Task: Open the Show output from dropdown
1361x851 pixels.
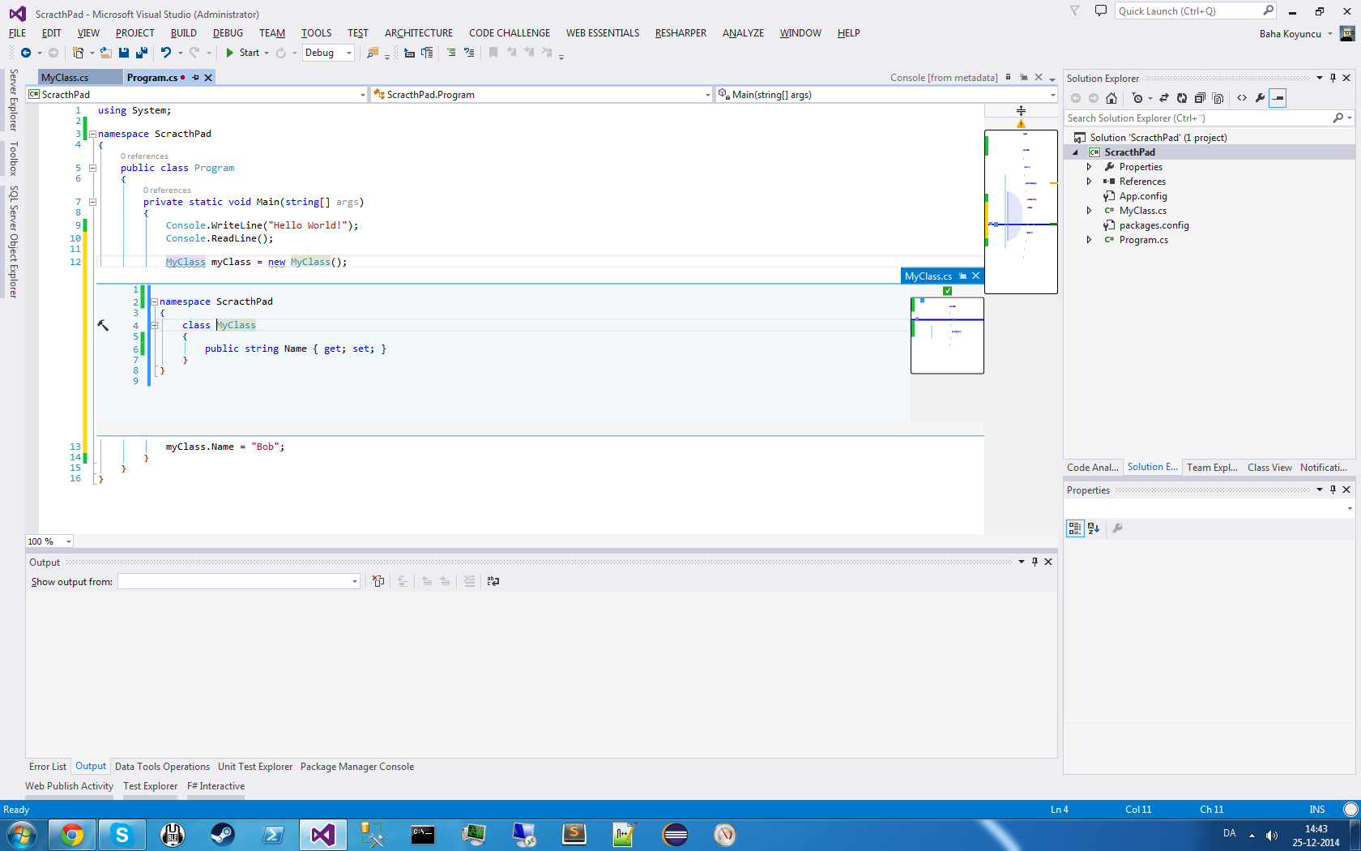Action: coord(354,581)
